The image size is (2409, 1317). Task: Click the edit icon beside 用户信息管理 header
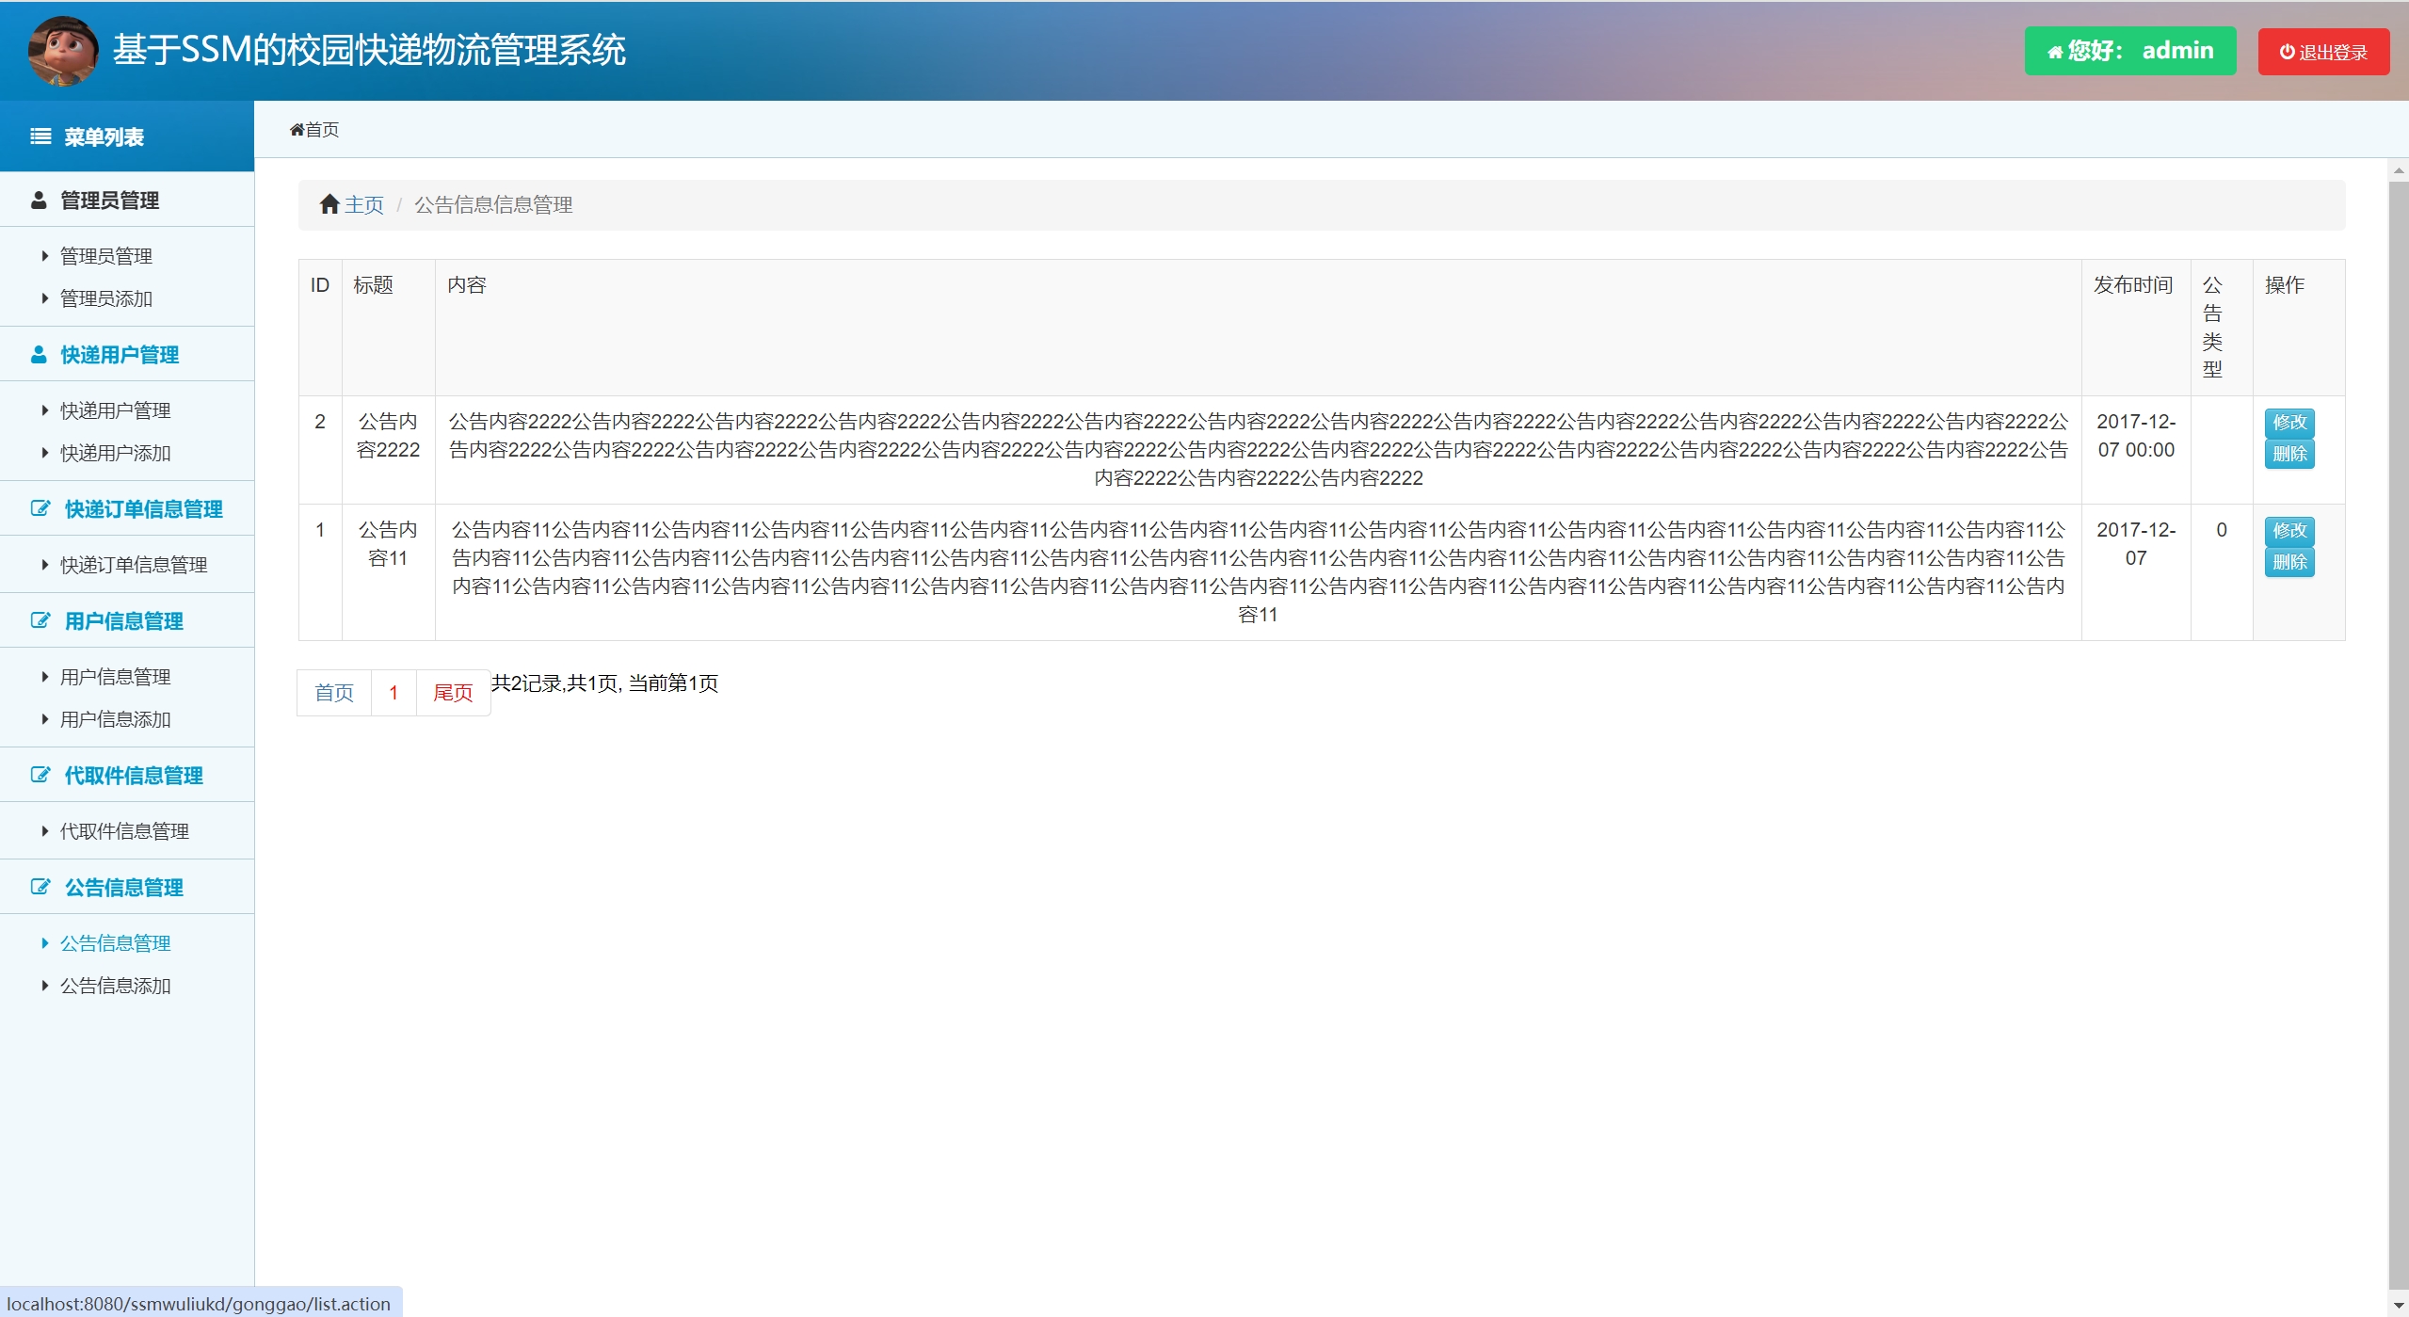point(40,621)
